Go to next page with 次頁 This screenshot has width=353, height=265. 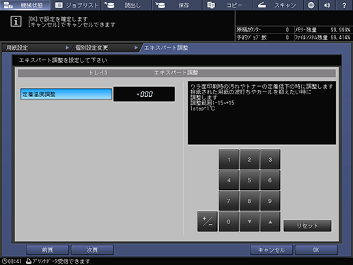pos(92,250)
